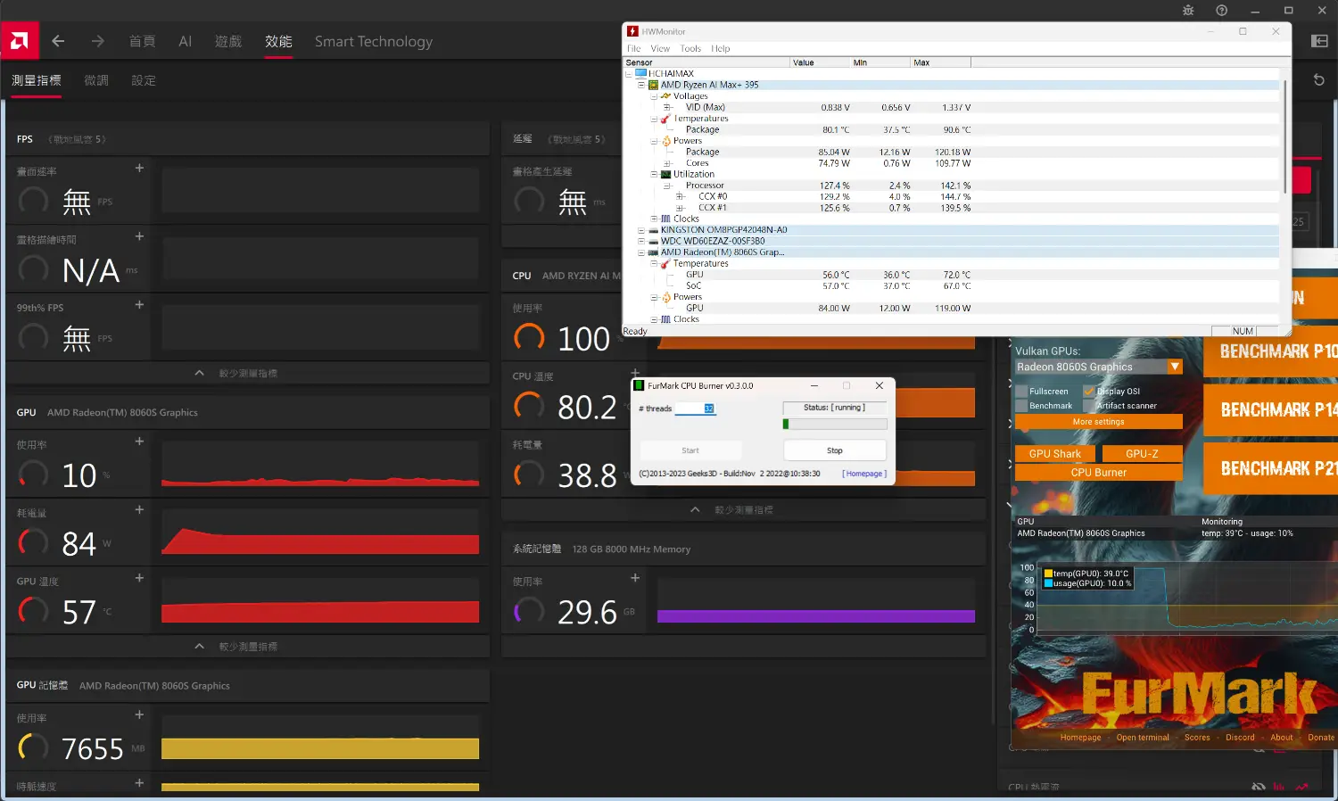Expand the WDC WD60EZAZ drive tree node
1338x801 pixels.
[x=640, y=241]
